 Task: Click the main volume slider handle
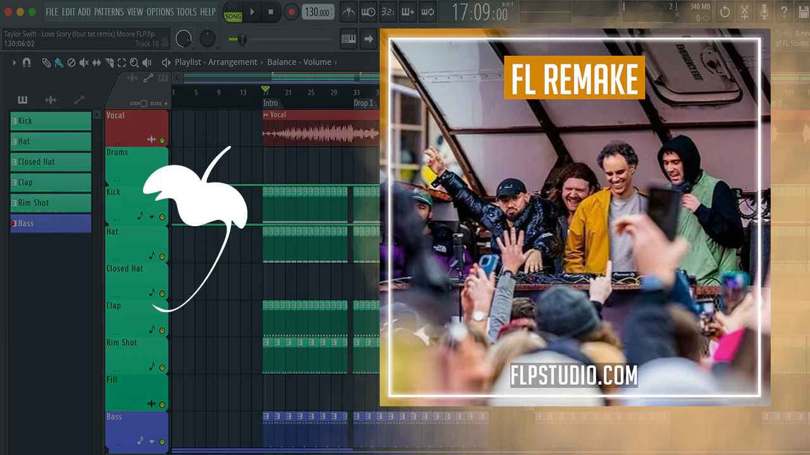(x=242, y=39)
